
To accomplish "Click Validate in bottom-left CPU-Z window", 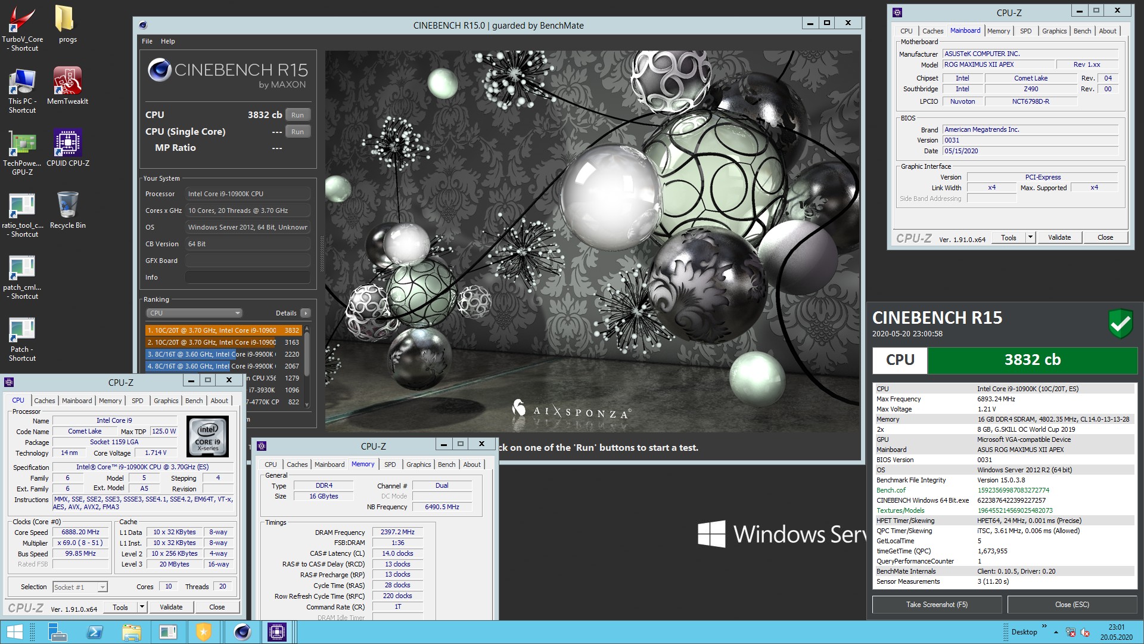I will (x=171, y=607).
